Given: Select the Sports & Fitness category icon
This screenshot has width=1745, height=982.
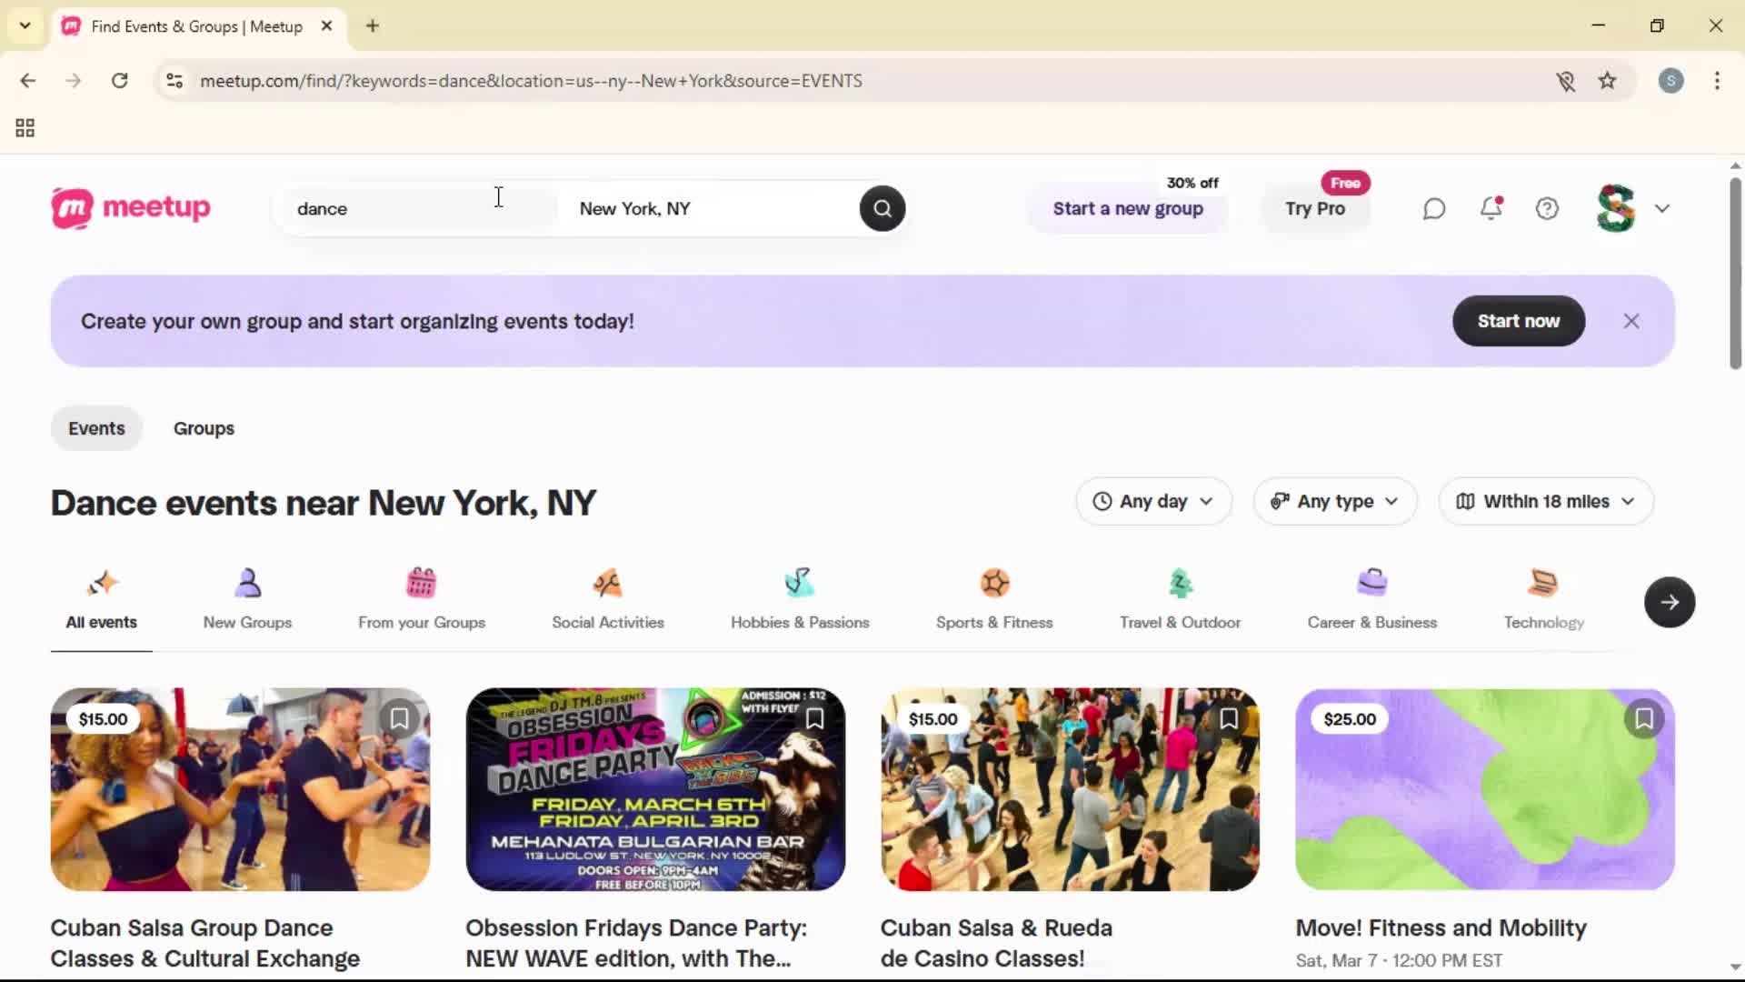Looking at the screenshot, I should 994,583.
